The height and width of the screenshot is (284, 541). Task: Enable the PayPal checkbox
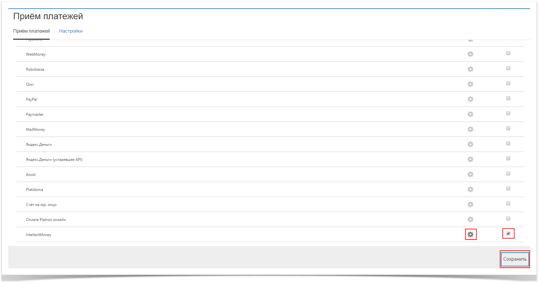tap(508, 98)
